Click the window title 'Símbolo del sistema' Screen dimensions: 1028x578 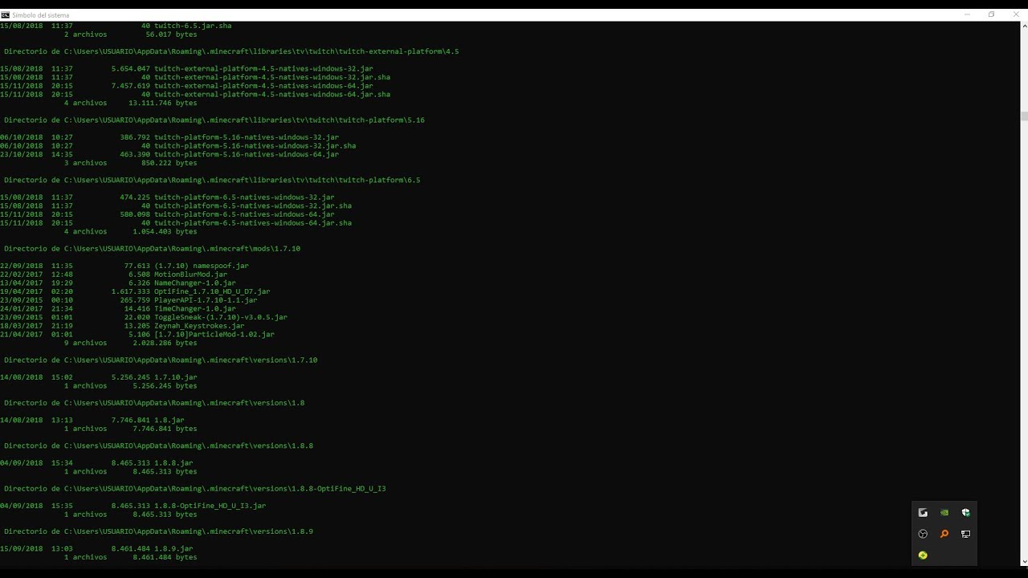click(x=40, y=15)
